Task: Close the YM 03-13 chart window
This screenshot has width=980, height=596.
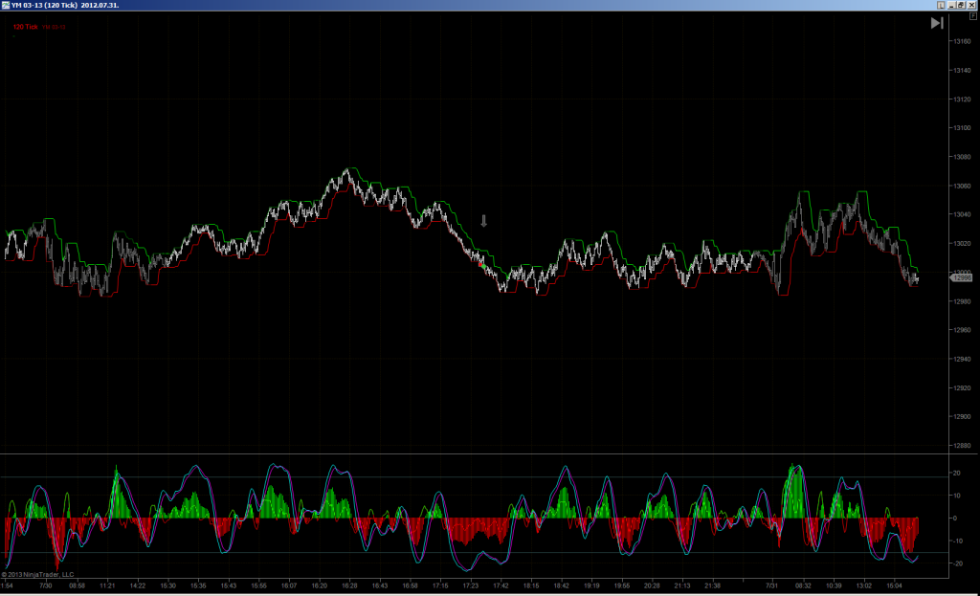Action: pyautogui.click(x=971, y=5)
